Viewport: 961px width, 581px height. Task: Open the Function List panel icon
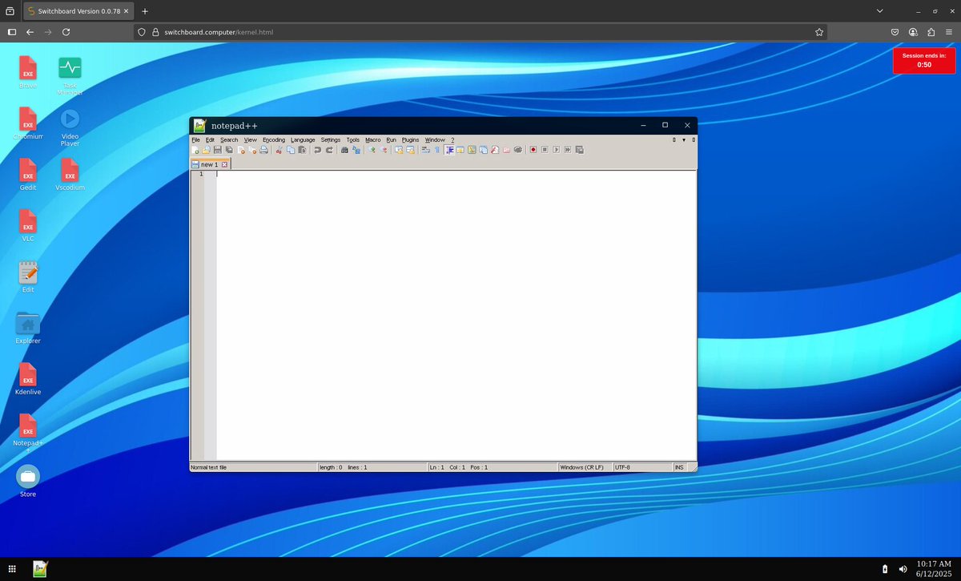click(495, 150)
